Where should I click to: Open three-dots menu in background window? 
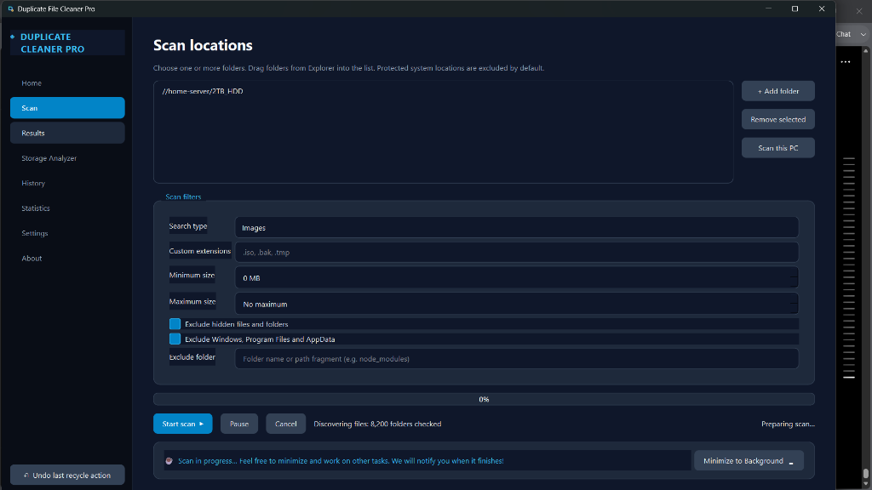tap(846, 61)
